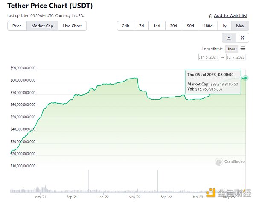
Task: Choose the 7d time range
Action: tap(141, 26)
